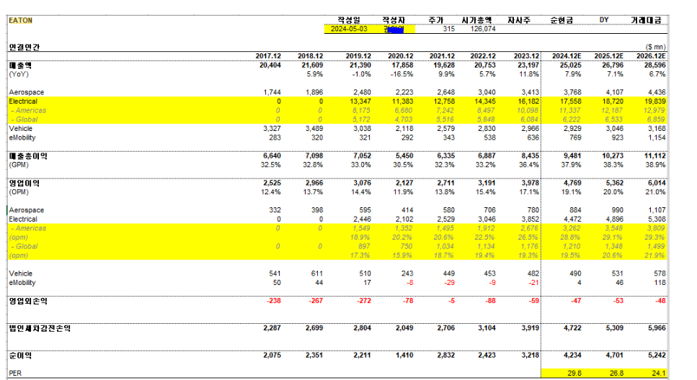This screenshot has width=697, height=380.
Task: Select Vehicle revenue cell 3,327
Action: [x=272, y=129]
